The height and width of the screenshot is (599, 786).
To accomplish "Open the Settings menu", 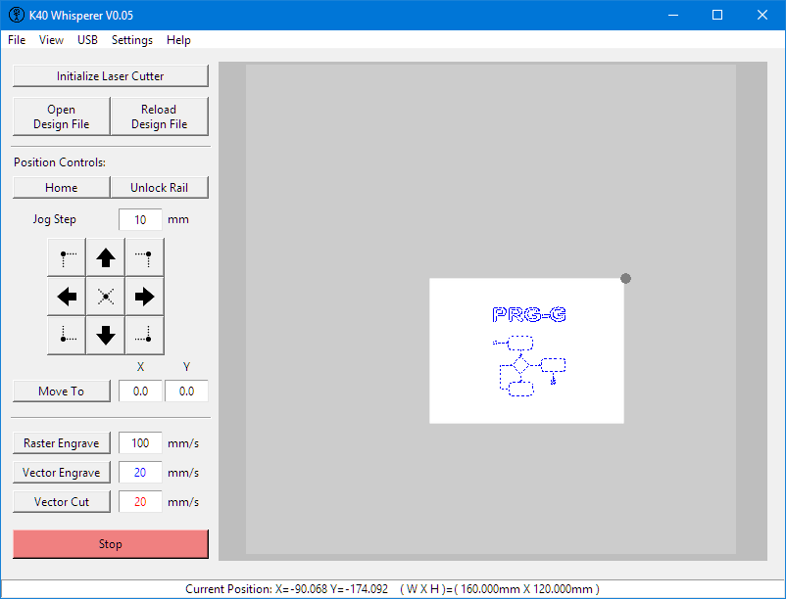I will point(131,40).
